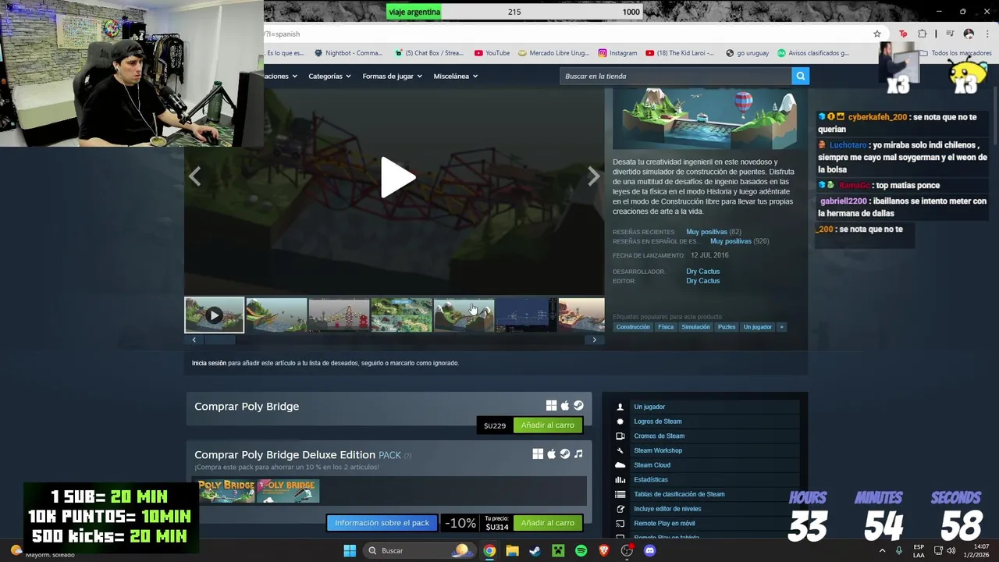
Task: Open The Kid Laroi bookmark
Action: [680, 53]
